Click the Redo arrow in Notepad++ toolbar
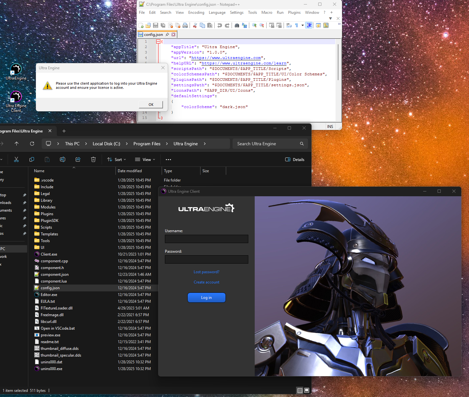 (x=227, y=25)
